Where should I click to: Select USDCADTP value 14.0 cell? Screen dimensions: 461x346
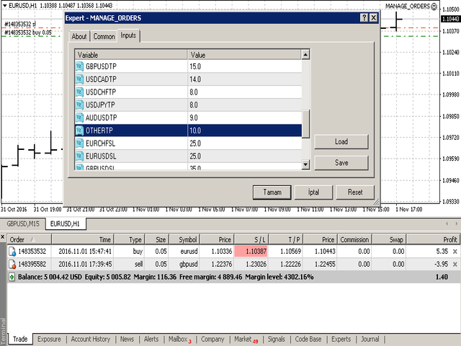(x=245, y=79)
